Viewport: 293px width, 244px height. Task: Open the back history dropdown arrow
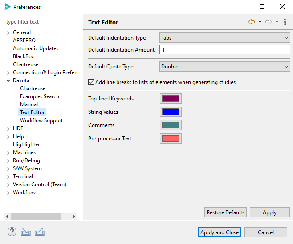260,22
